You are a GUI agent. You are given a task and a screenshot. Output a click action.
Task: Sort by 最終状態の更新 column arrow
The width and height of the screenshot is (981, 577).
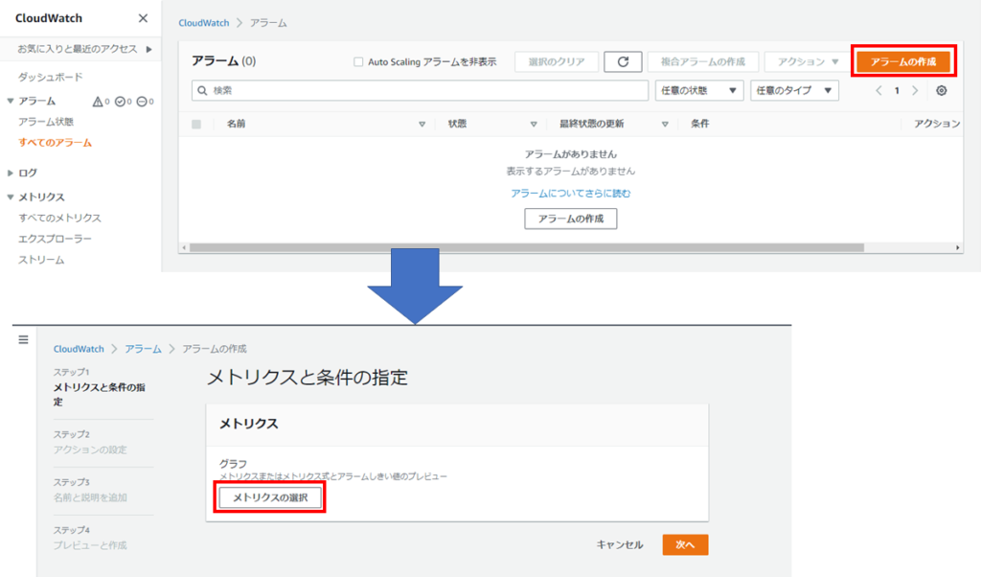click(x=665, y=124)
